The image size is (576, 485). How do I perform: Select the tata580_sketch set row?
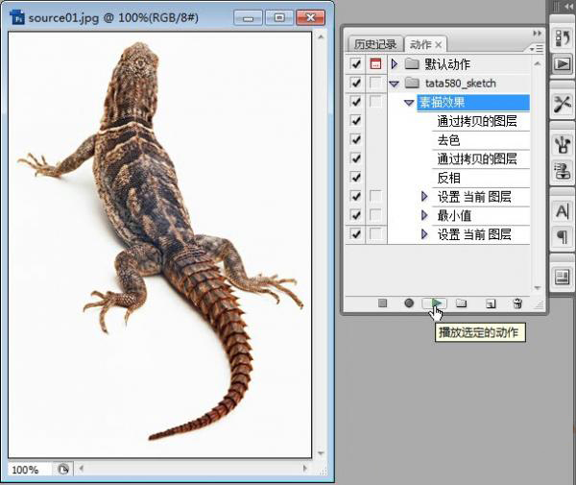tap(459, 84)
